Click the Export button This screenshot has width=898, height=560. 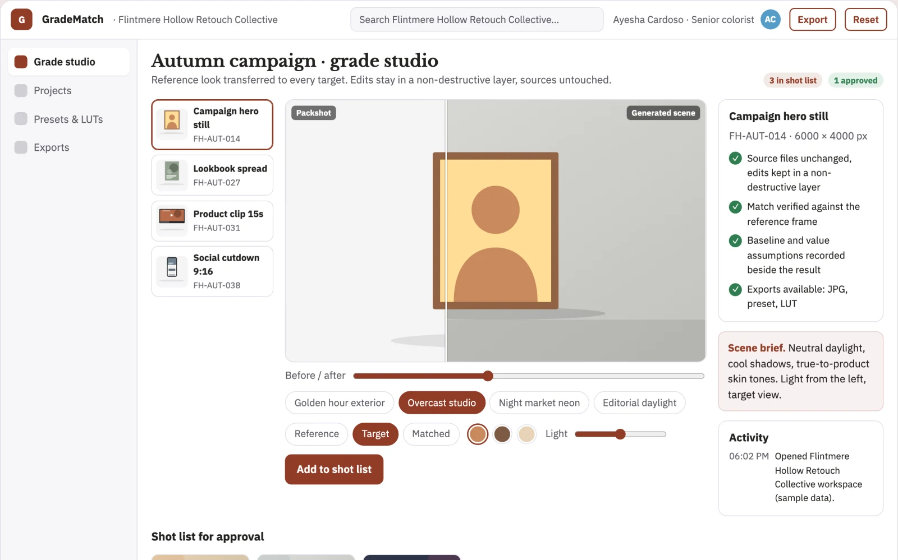[x=812, y=20]
